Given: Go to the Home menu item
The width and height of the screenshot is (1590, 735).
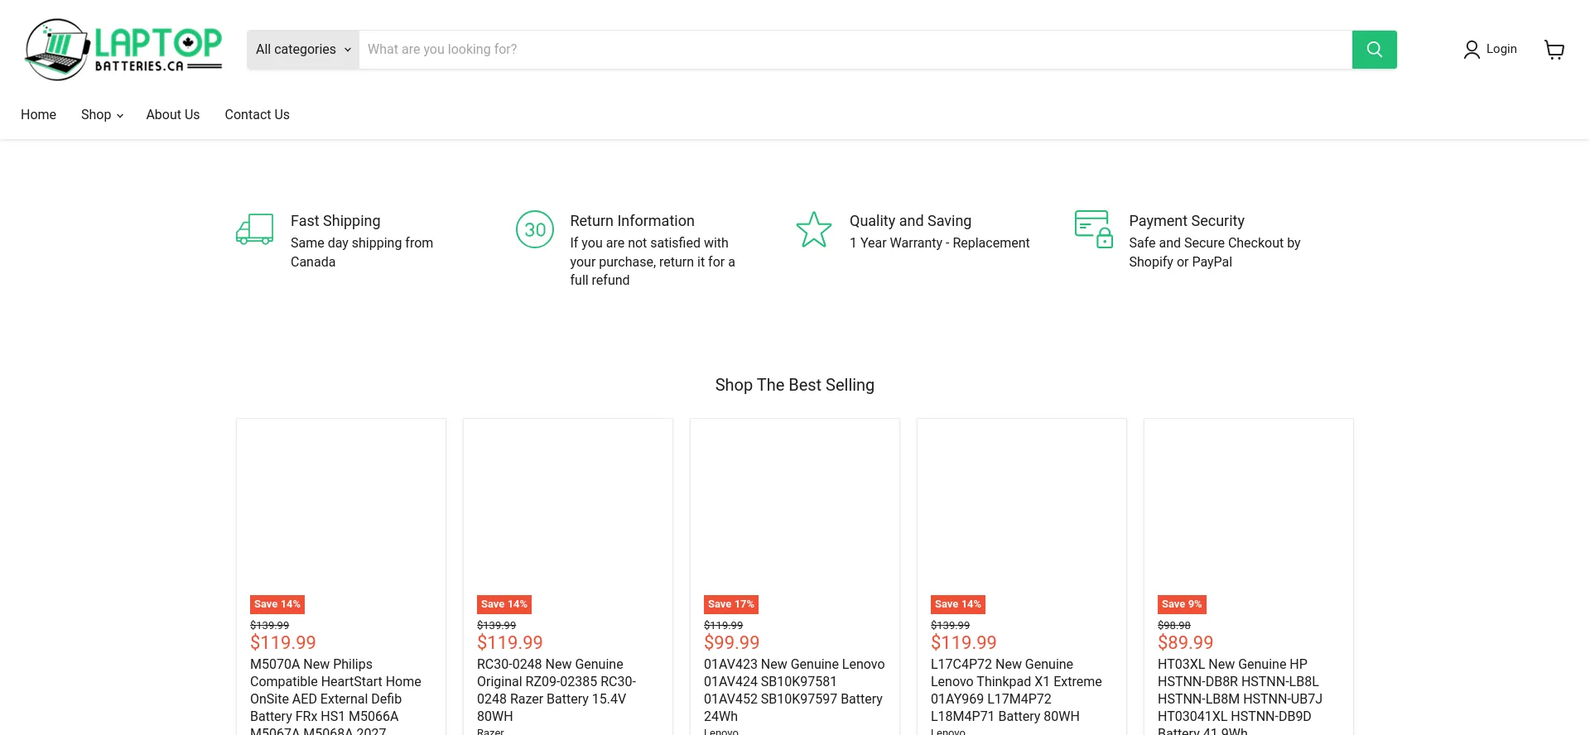Looking at the screenshot, I should pyautogui.click(x=38, y=115).
